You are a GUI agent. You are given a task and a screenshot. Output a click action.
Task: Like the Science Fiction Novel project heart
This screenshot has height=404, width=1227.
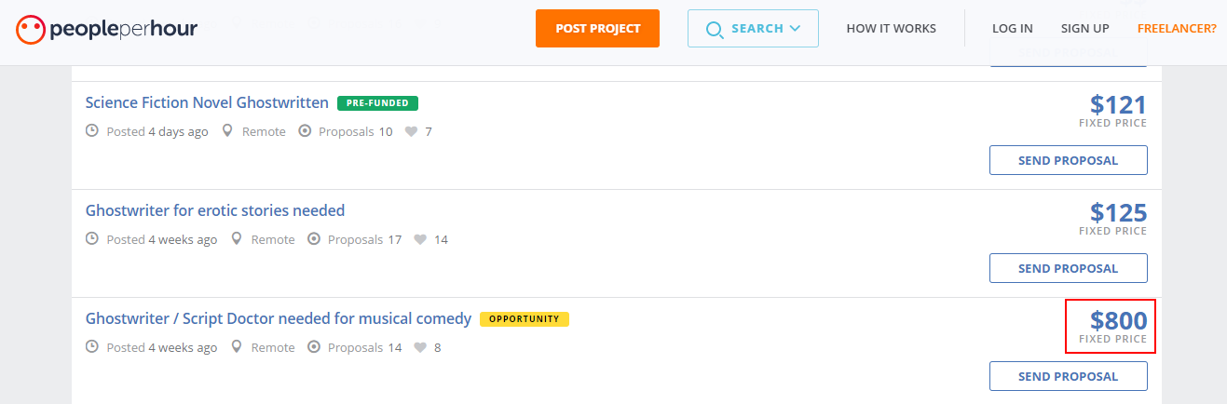point(411,132)
